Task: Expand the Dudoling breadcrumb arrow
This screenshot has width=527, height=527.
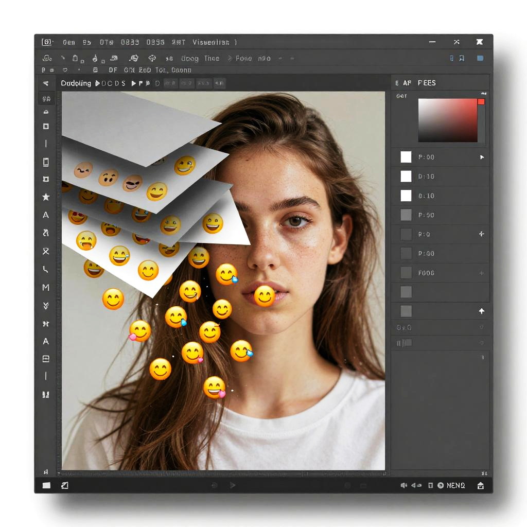Action: (x=98, y=83)
